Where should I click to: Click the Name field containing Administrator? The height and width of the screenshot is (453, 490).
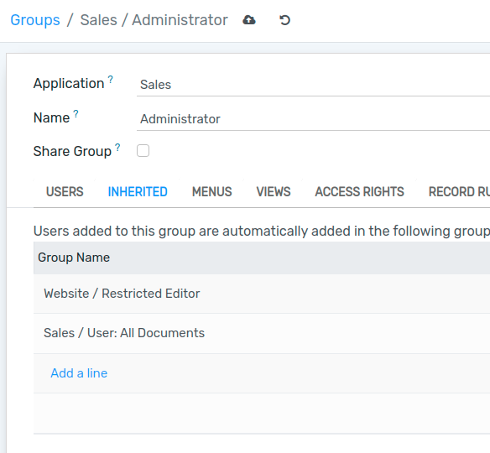tap(313, 119)
